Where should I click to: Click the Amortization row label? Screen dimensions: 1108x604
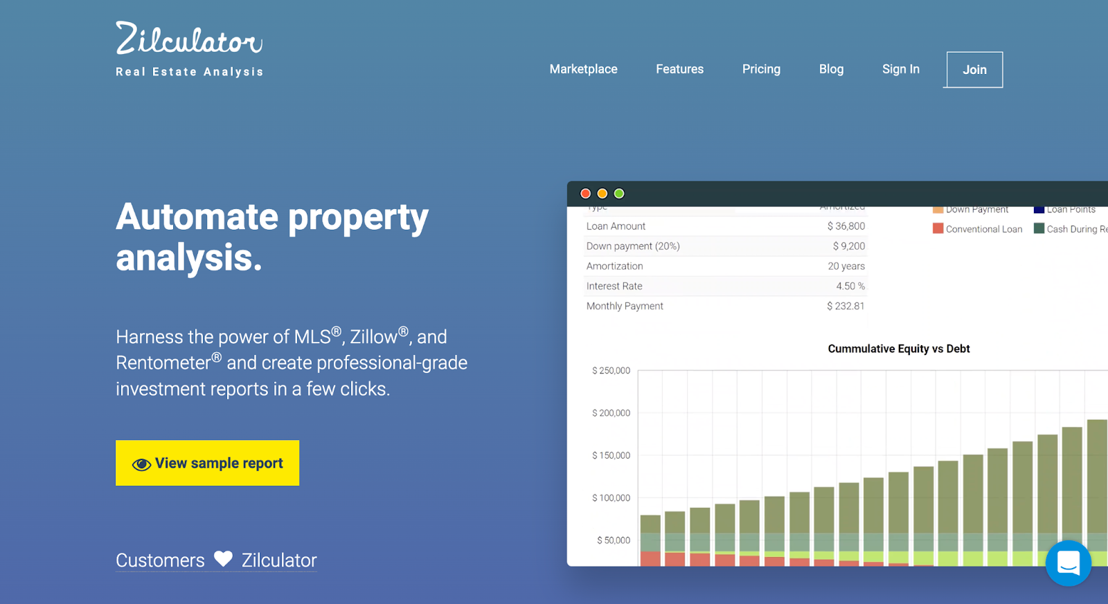pos(614,266)
